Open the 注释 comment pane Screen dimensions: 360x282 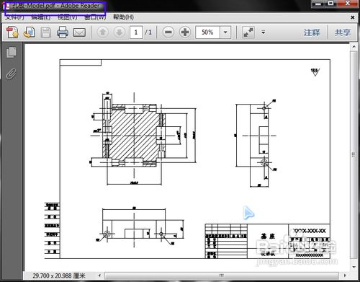tap(312, 32)
